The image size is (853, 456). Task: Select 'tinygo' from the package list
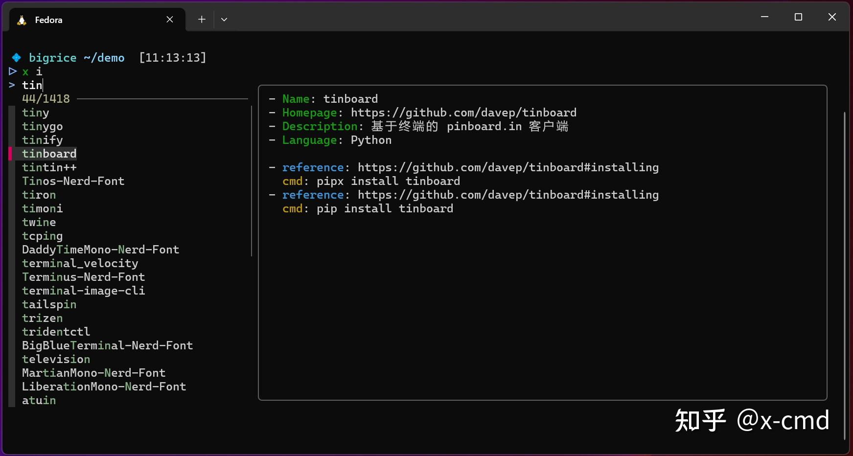(x=42, y=126)
